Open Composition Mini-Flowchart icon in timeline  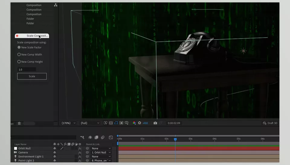click(82, 137)
